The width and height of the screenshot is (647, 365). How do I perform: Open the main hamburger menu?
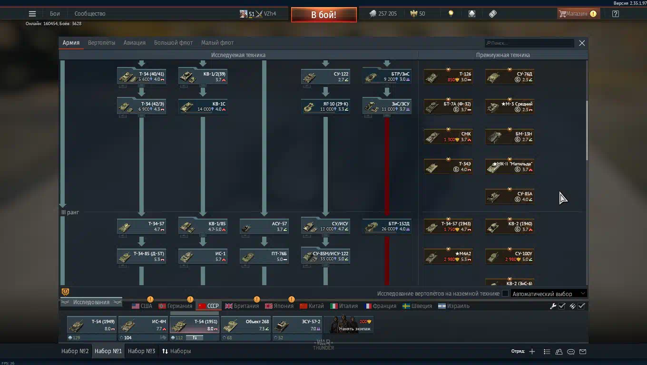tap(32, 14)
